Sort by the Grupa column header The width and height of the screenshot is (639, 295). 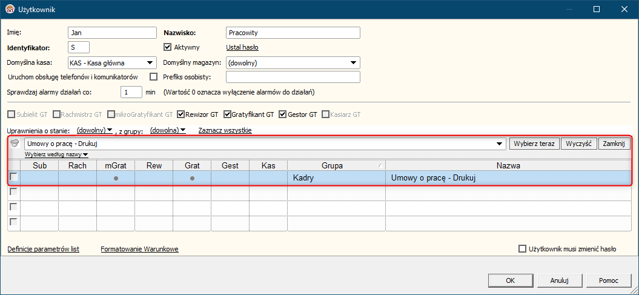coord(336,165)
